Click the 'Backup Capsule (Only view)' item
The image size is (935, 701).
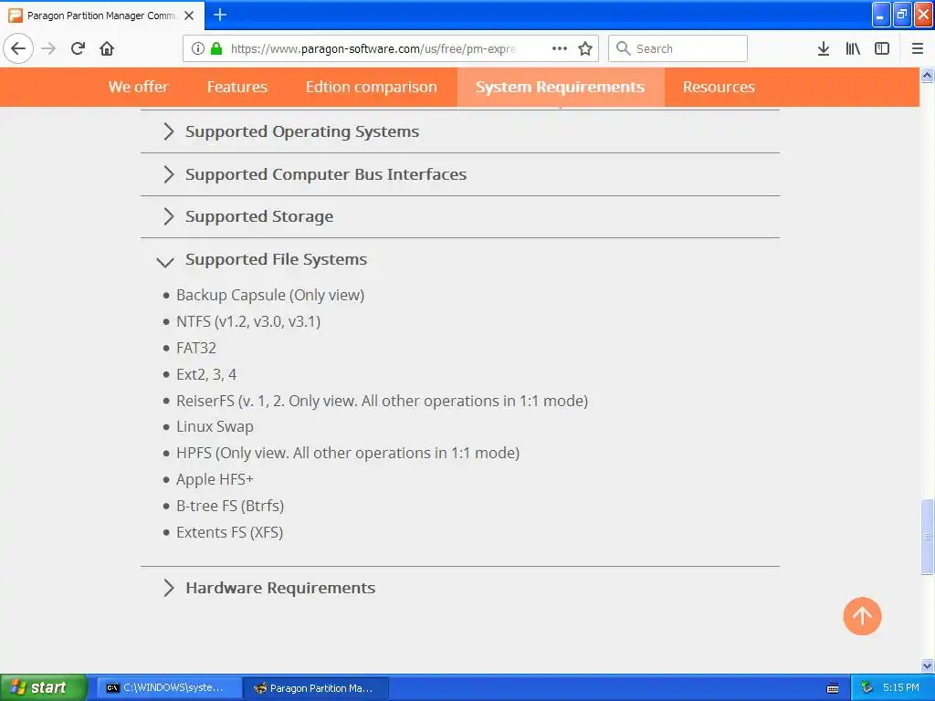coord(270,295)
